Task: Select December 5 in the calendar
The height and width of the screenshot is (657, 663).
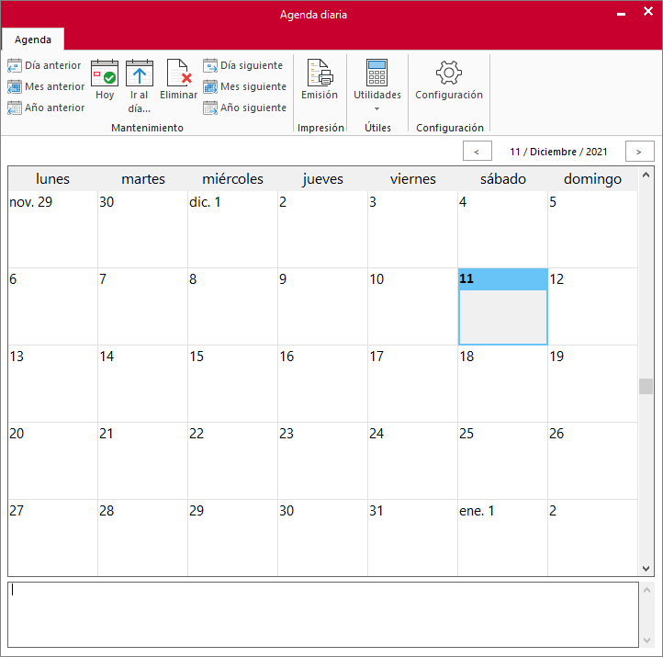Action: (x=593, y=230)
